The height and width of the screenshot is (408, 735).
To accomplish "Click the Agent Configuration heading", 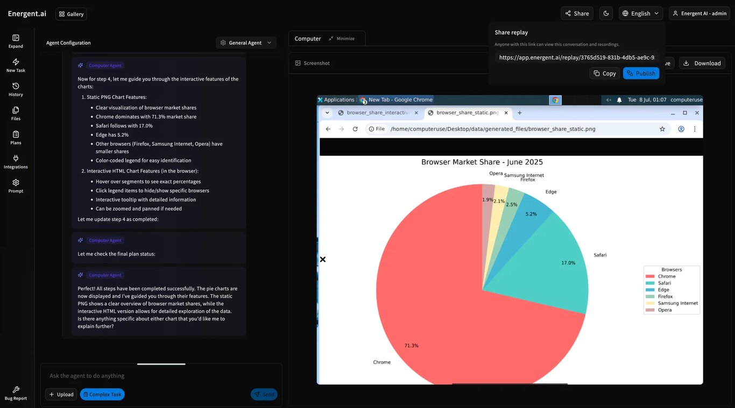I will [x=68, y=43].
